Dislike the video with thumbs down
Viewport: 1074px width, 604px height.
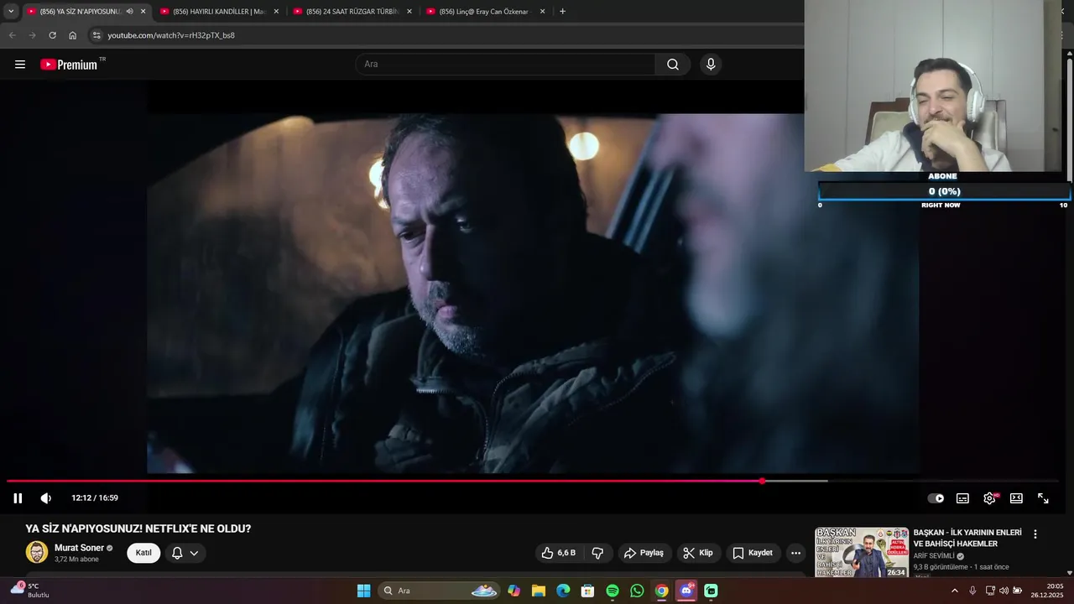(x=597, y=553)
